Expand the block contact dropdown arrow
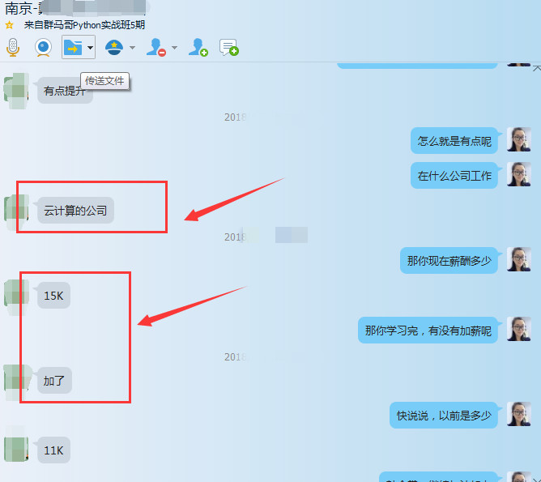This screenshot has height=482, width=541. point(174,49)
